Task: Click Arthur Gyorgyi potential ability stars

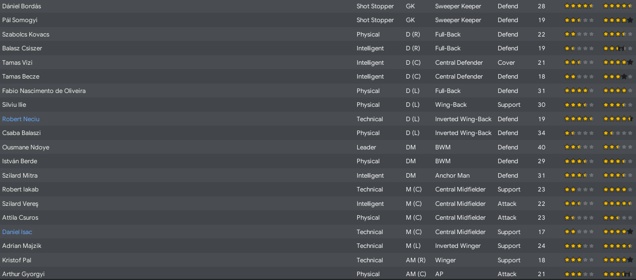Action: tap(618, 274)
